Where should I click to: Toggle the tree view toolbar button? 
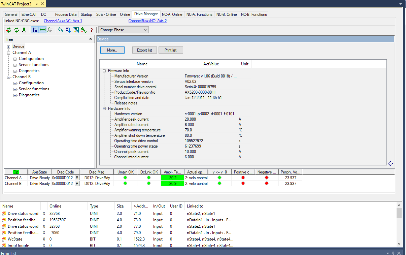pyautogui.click(x=35, y=30)
